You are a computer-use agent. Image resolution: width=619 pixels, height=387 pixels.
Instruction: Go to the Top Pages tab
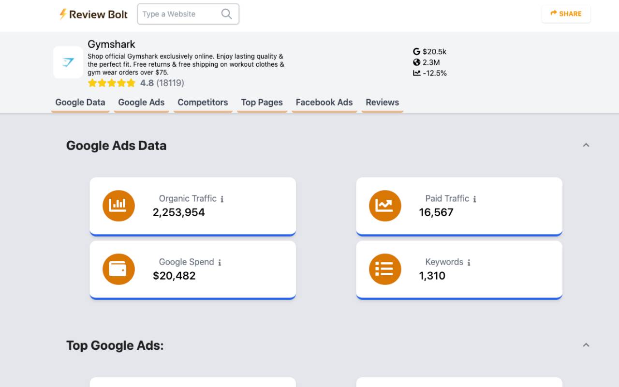pyautogui.click(x=262, y=103)
